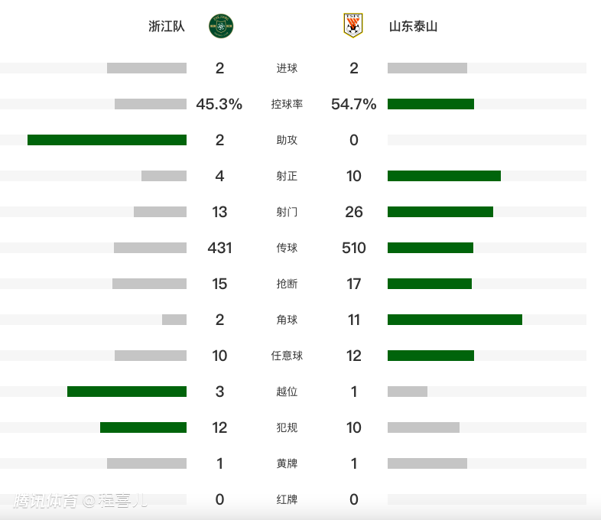601x520 pixels.
Task: Click the 浙江队 team name
Action: [167, 26]
